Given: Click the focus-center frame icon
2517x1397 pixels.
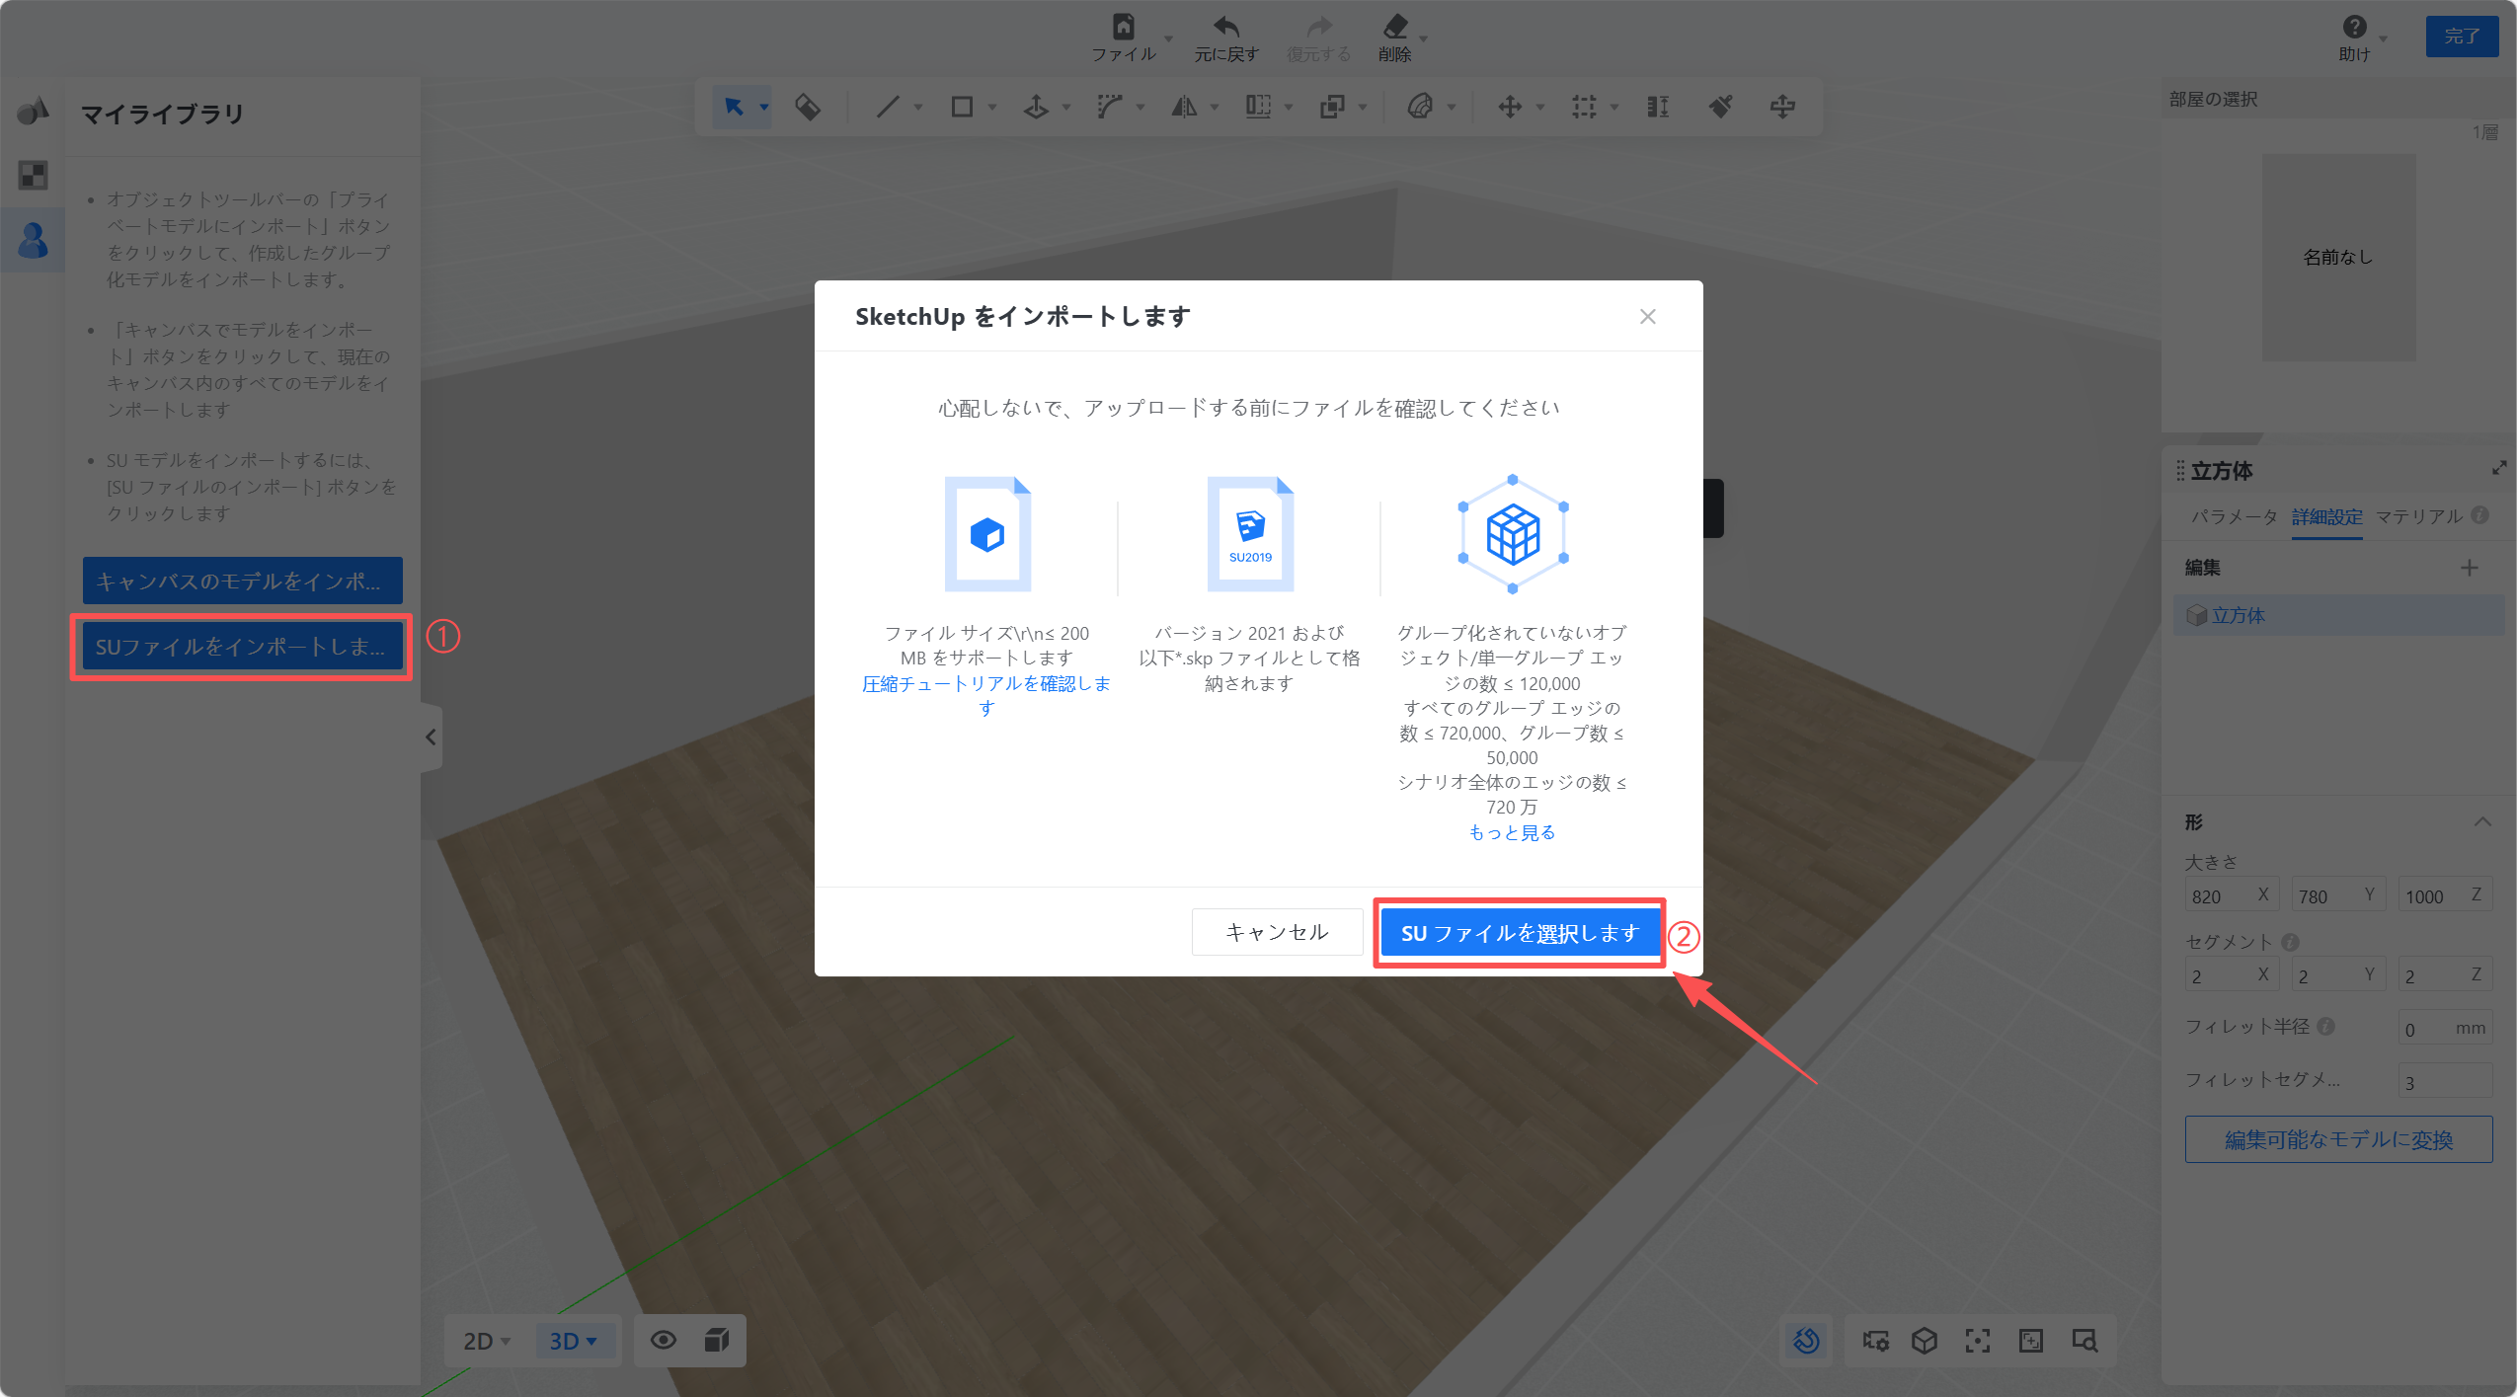Looking at the screenshot, I should [1978, 1341].
